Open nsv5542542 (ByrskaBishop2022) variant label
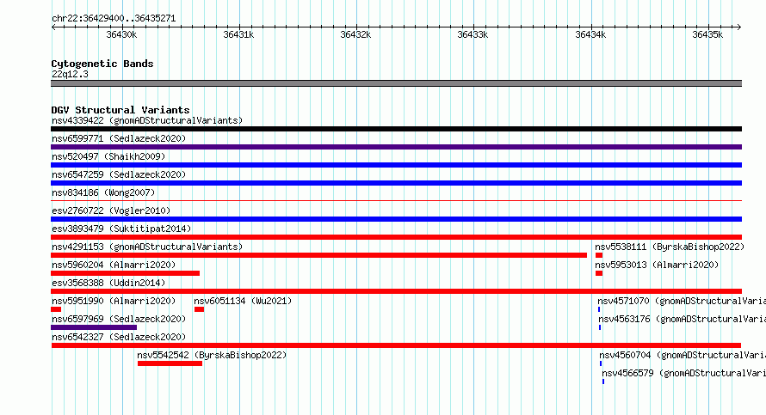 212,355
